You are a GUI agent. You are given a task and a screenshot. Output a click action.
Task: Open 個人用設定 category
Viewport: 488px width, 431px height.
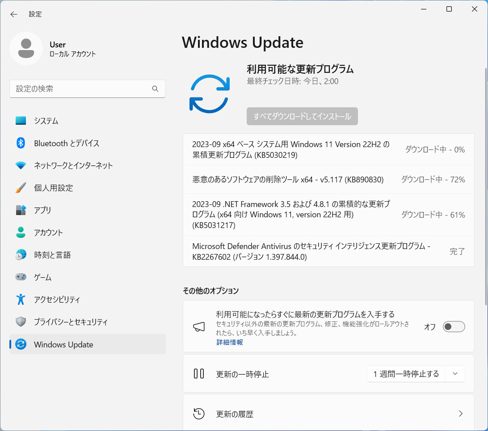pyautogui.click(x=88, y=188)
